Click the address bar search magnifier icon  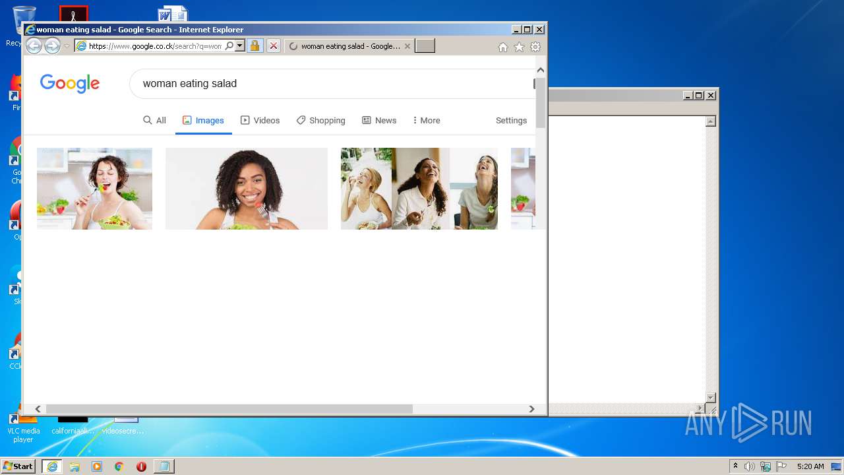coord(229,46)
